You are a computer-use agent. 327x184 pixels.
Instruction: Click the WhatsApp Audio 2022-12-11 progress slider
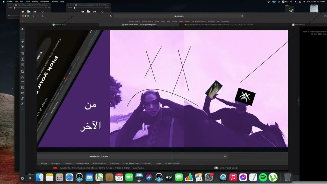[x=89, y=8]
